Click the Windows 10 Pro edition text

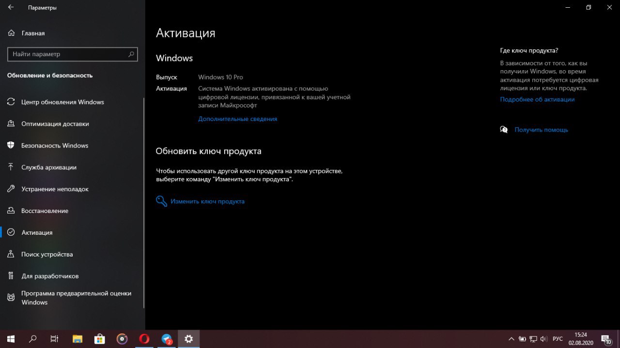point(220,77)
